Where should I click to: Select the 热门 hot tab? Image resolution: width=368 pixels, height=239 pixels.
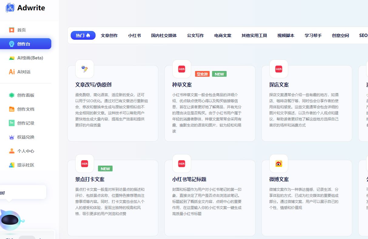[83, 35]
